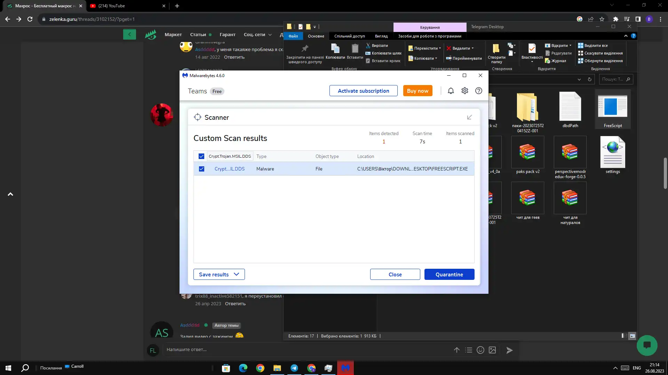Open Засоби для роботи з програмами tab
This screenshot has height=375, width=668.
coord(430,36)
